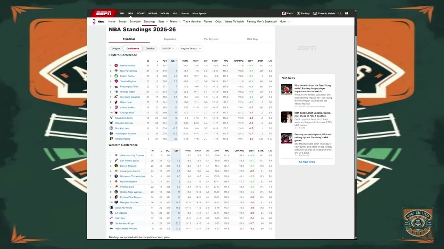The height and width of the screenshot is (249, 444).
Task: Open the New Orleans Pelicans team link
Action: tap(126, 229)
